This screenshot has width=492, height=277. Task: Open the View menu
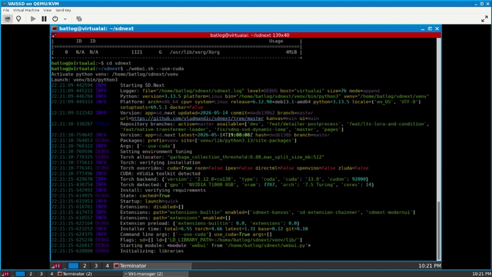point(47,10)
